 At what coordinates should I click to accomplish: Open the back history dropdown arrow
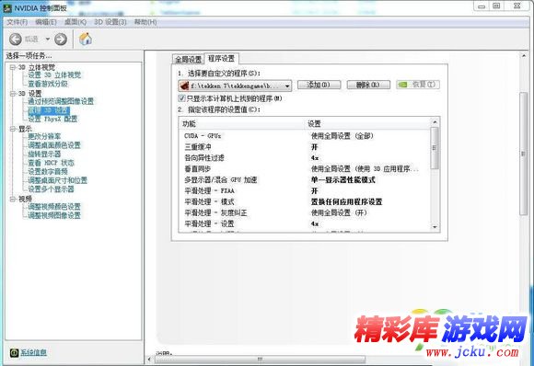click(x=47, y=40)
